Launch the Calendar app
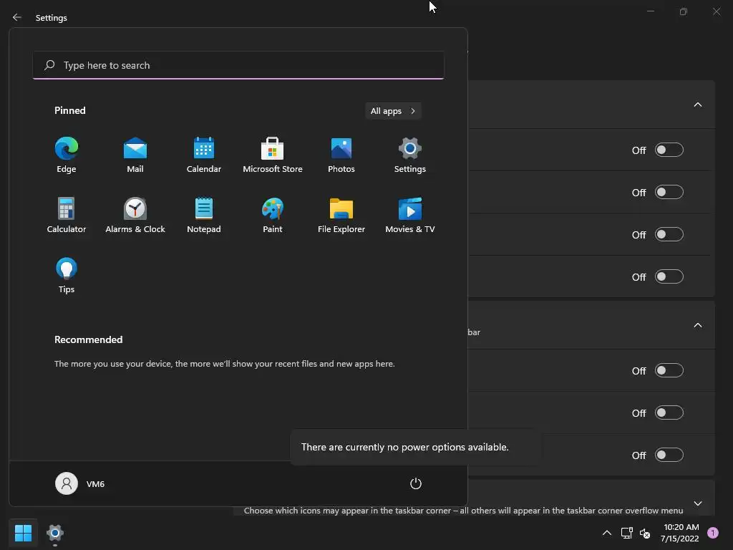 tap(204, 155)
